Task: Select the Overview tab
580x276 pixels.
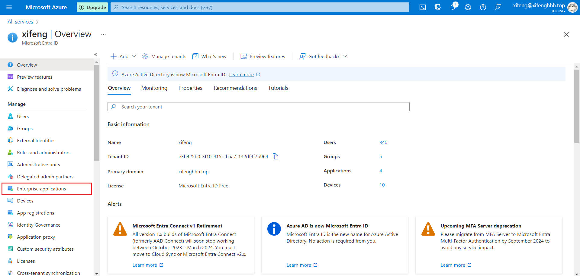Action: coord(119,88)
